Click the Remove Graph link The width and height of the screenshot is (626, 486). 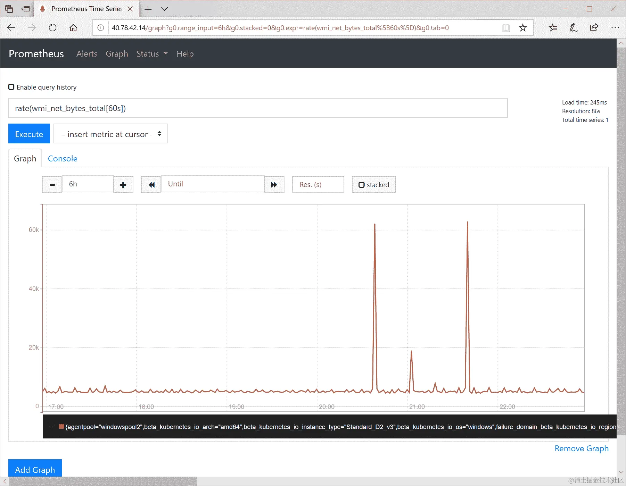pos(582,449)
